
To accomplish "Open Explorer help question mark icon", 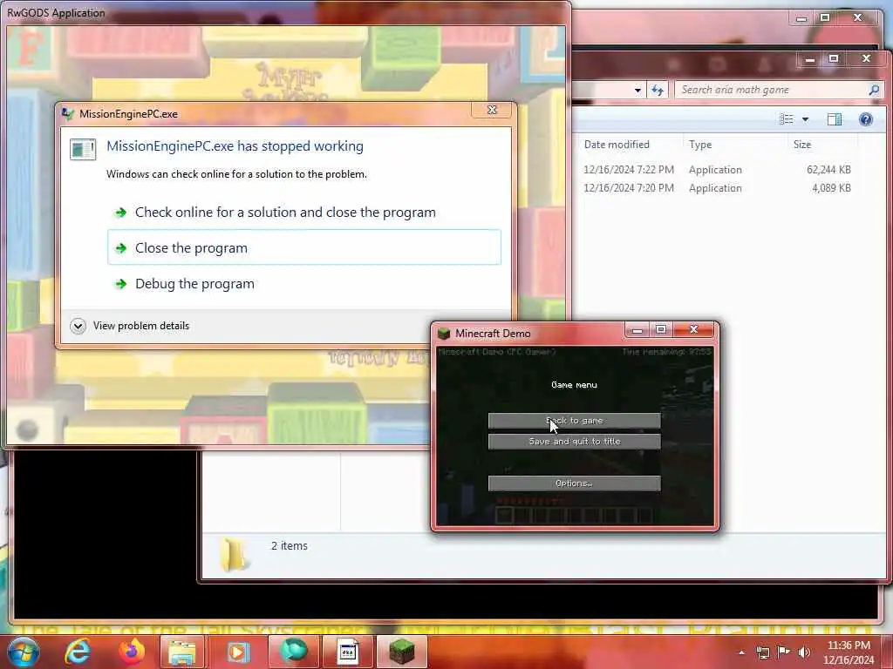I will (866, 118).
